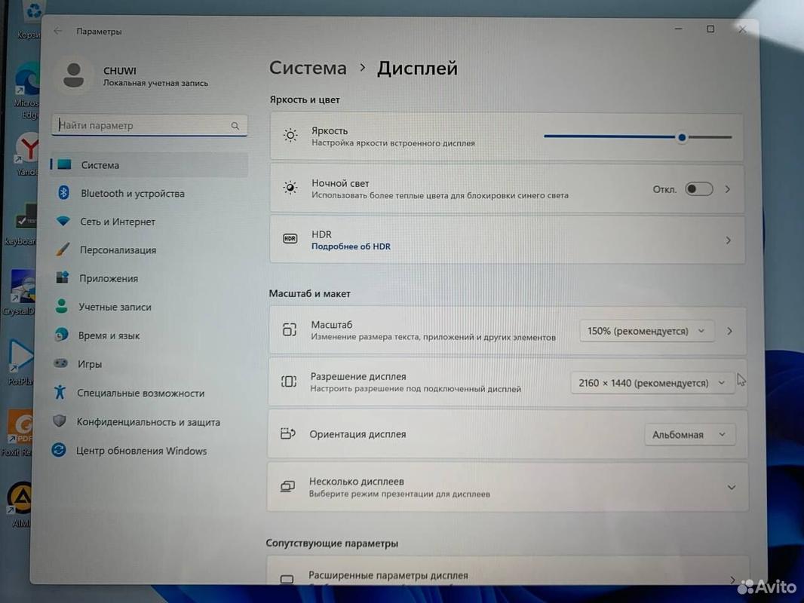Click the Система monitor icon

64,164
